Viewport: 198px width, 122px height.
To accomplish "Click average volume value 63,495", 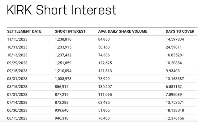I will coord(104,102).
